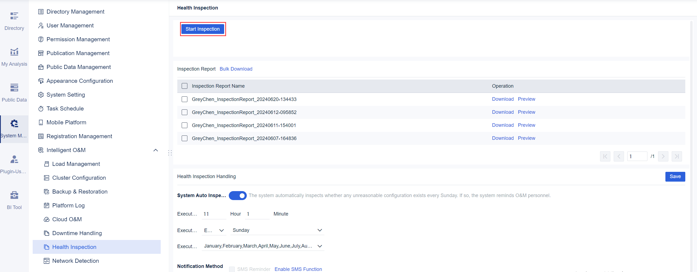Open the months selection dropdown
The width and height of the screenshot is (697, 272).
click(263, 246)
